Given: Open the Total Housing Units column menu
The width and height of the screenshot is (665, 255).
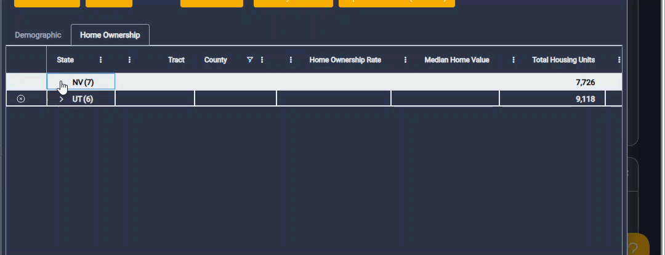Looking at the screenshot, I should [x=514, y=60].
